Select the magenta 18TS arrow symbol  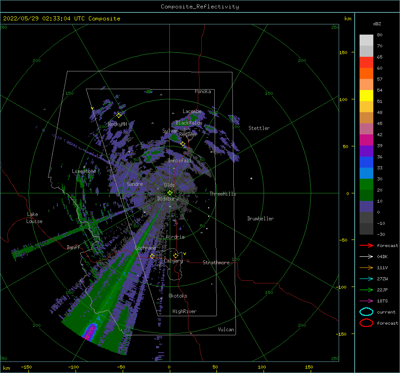tap(366, 301)
